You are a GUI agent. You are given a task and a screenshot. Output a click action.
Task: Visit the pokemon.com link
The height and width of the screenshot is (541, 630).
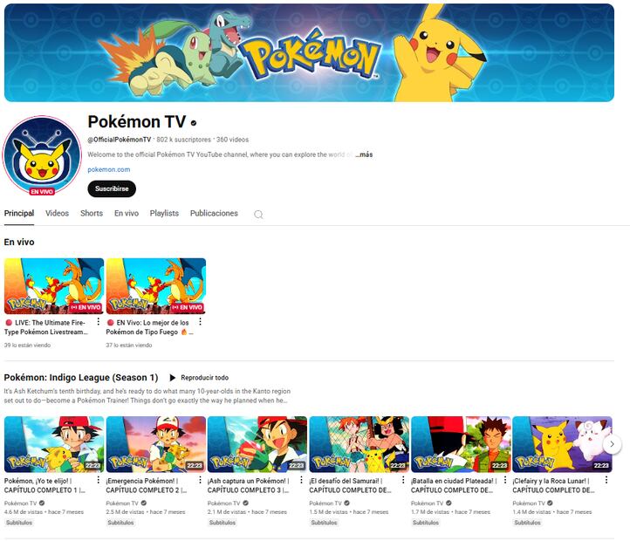(x=109, y=169)
